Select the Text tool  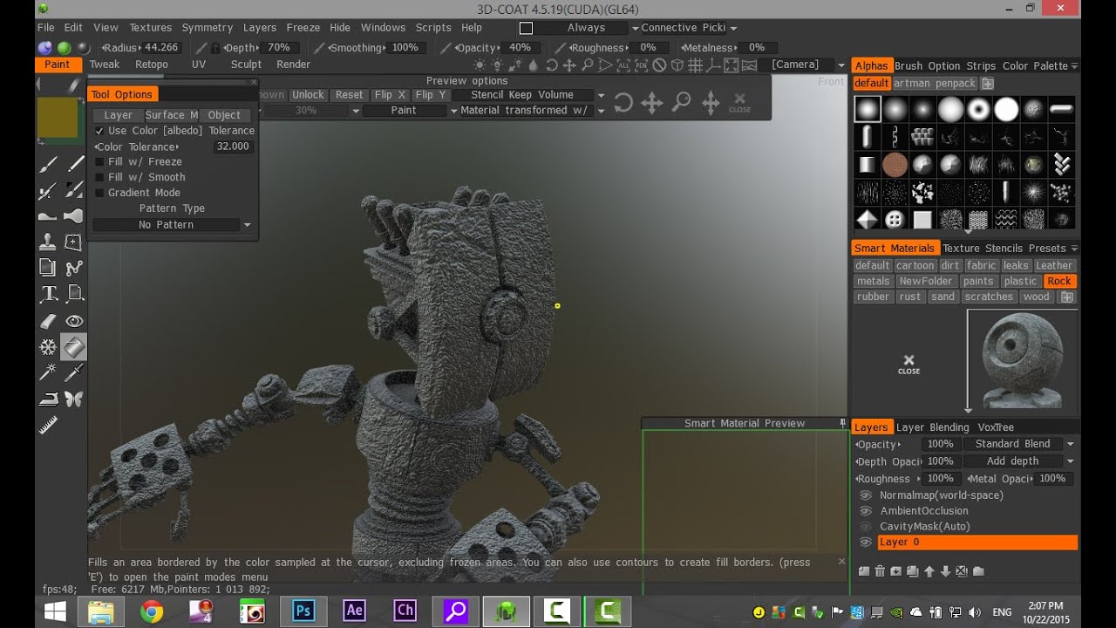coord(48,294)
